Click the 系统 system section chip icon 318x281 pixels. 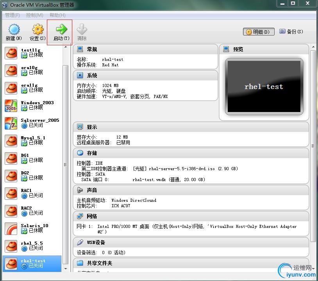point(80,75)
